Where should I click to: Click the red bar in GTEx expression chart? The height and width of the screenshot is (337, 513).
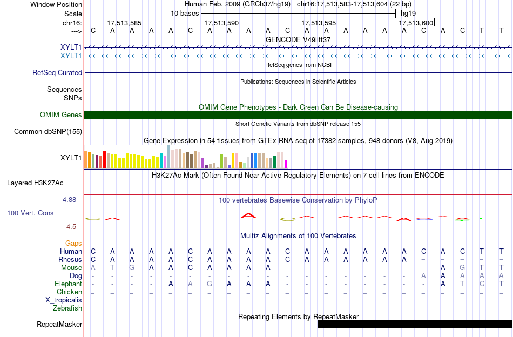[x=104, y=160]
